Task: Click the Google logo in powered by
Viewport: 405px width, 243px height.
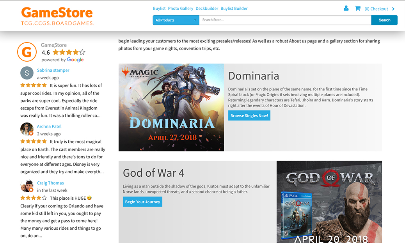Action: tap(75, 60)
